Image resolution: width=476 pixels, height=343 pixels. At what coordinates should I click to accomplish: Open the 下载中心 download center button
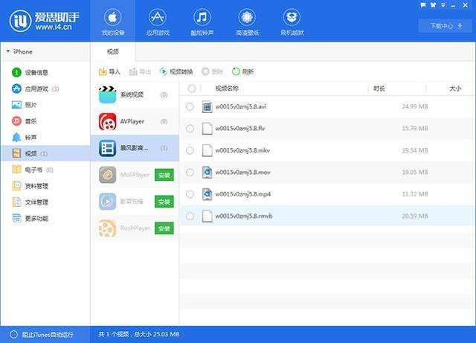[446, 26]
